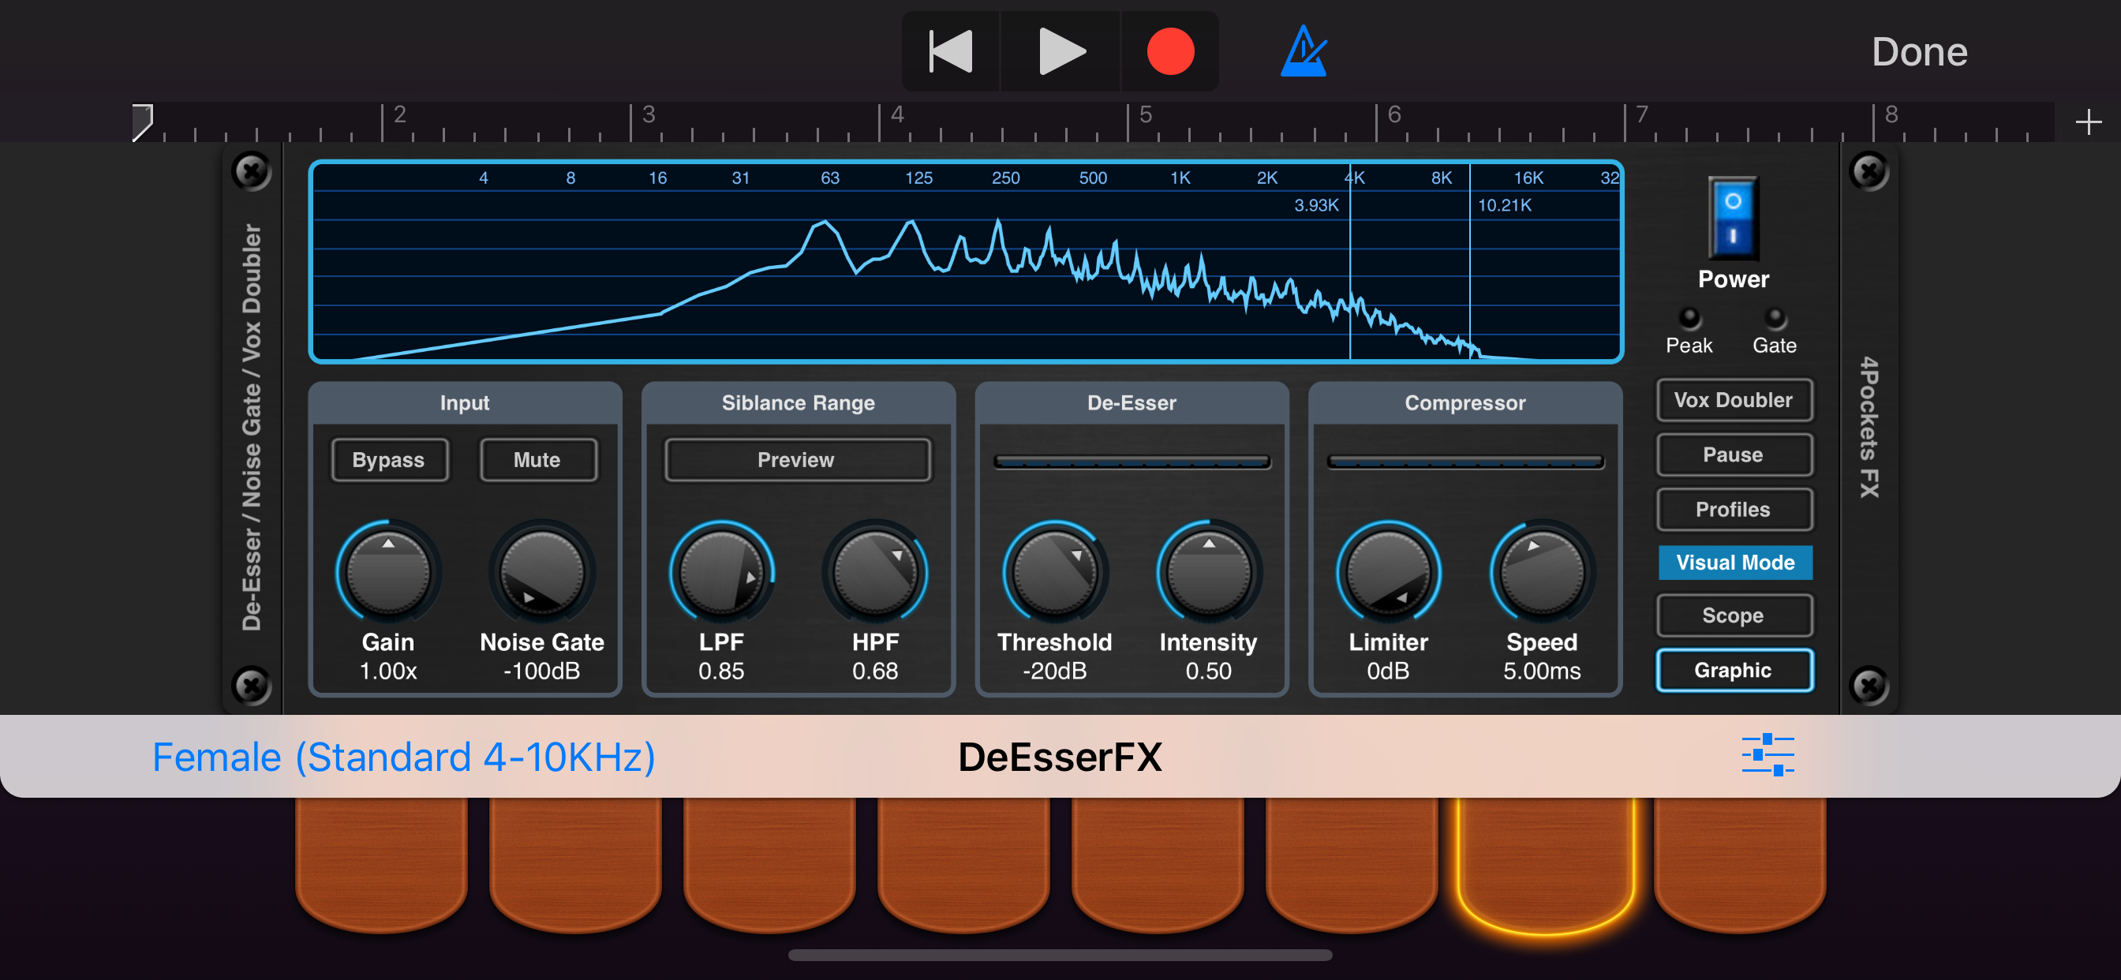Image resolution: width=2121 pixels, height=980 pixels.
Task: Click the Limiter knob
Action: (x=1388, y=572)
